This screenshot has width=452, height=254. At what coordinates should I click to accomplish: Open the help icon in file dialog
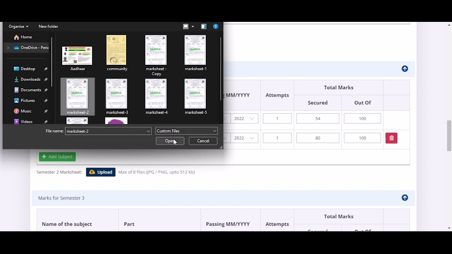(x=215, y=26)
